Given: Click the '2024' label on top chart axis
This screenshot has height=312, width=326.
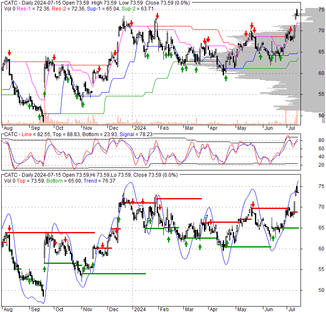Looking at the screenshot, I should (140, 128).
